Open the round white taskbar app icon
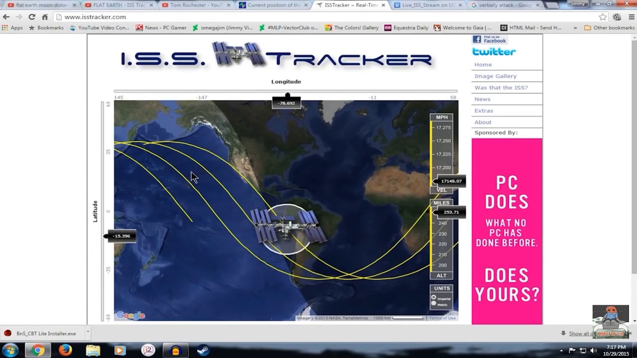The image size is (637, 358). (148, 350)
